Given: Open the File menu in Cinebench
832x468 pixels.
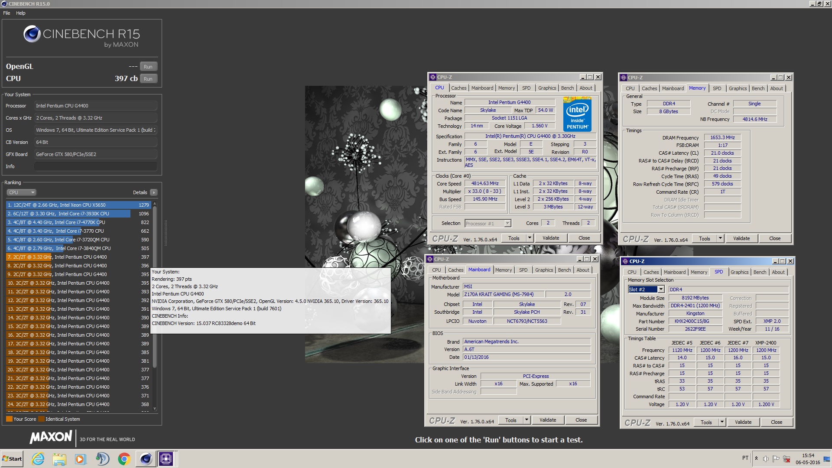Looking at the screenshot, I should point(6,13).
